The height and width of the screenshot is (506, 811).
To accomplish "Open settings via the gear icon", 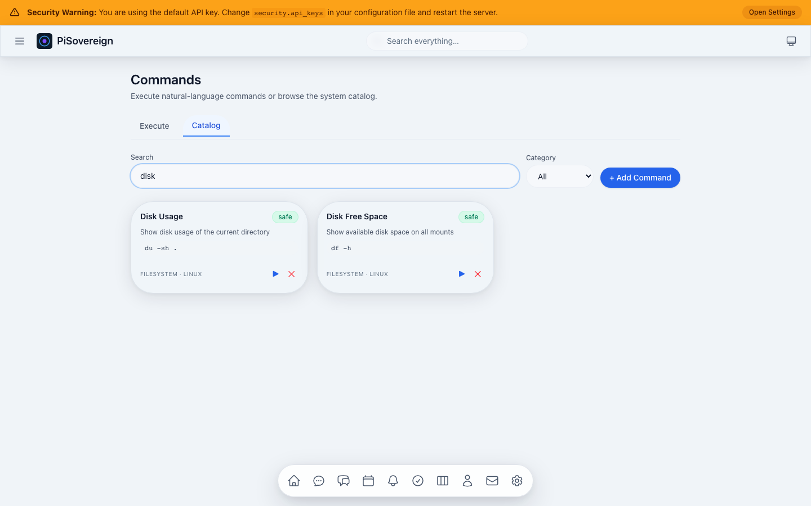I will (517, 481).
